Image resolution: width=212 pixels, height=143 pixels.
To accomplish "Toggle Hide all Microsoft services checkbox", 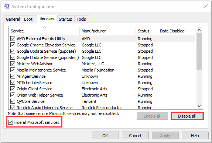I will [10, 122].
